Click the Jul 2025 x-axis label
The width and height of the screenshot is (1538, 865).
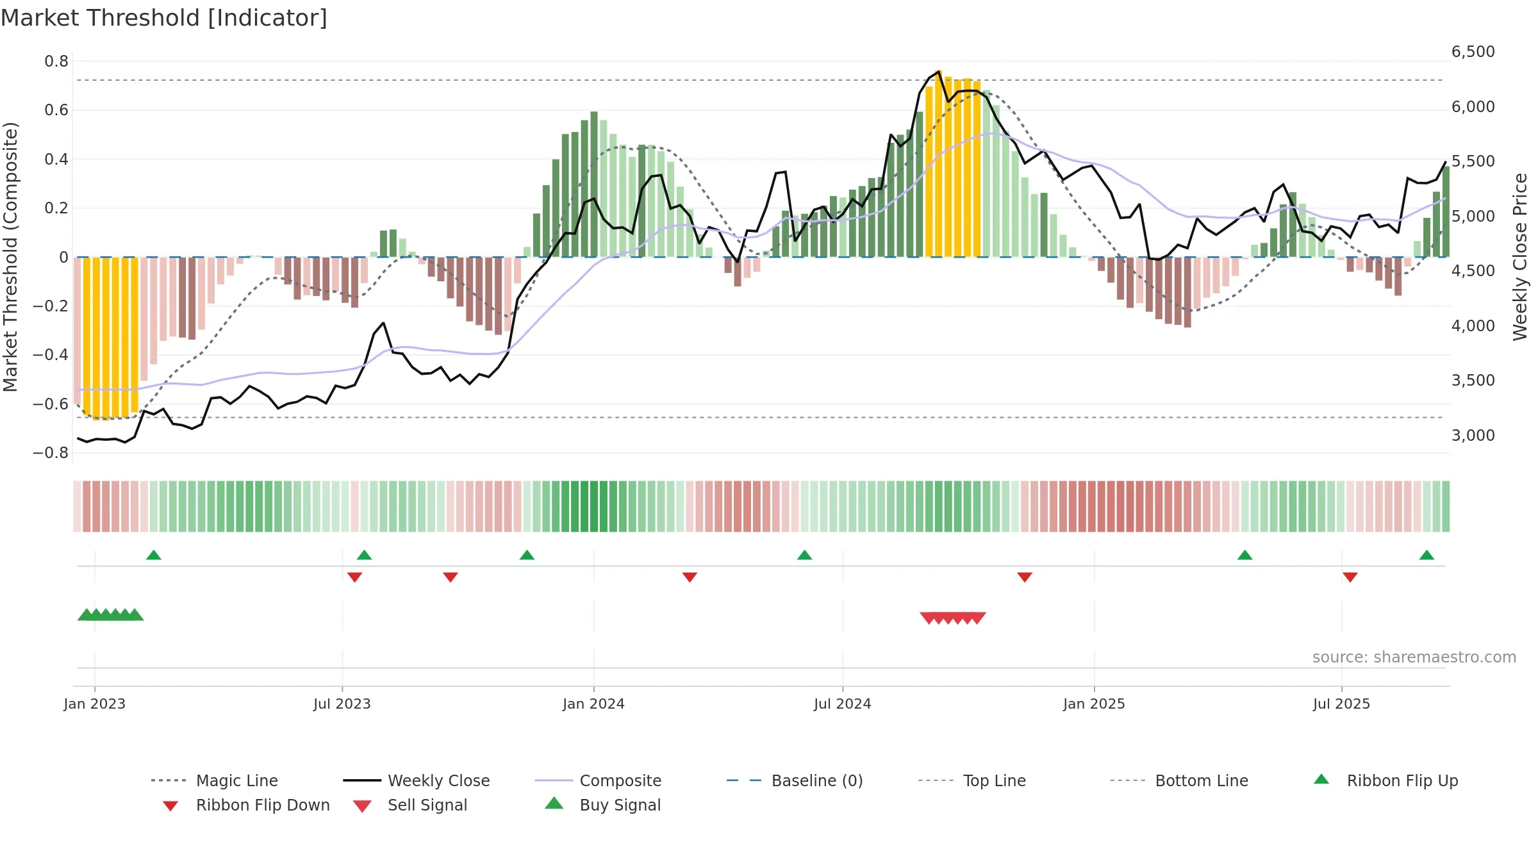(x=1341, y=704)
